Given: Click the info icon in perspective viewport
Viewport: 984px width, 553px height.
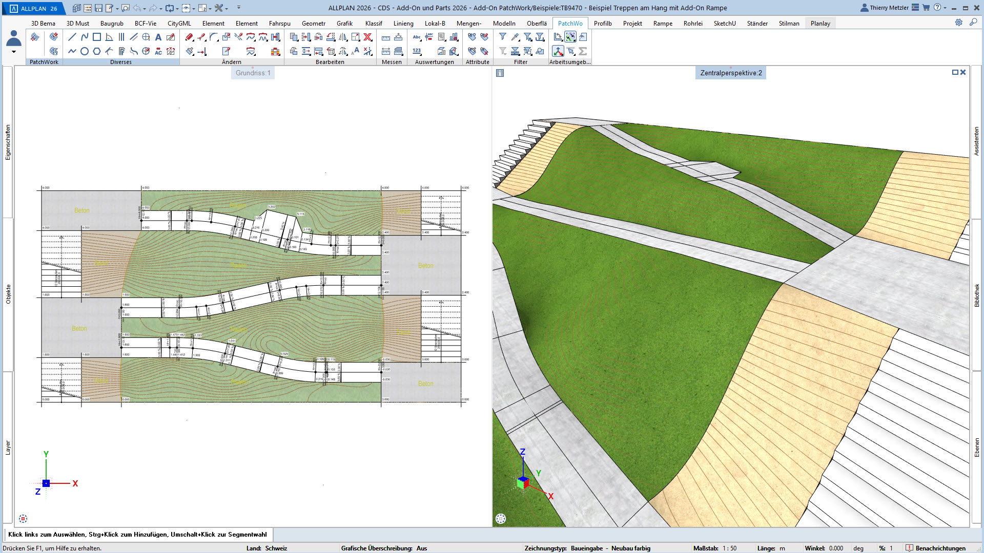Looking at the screenshot, I should [500, 73].
